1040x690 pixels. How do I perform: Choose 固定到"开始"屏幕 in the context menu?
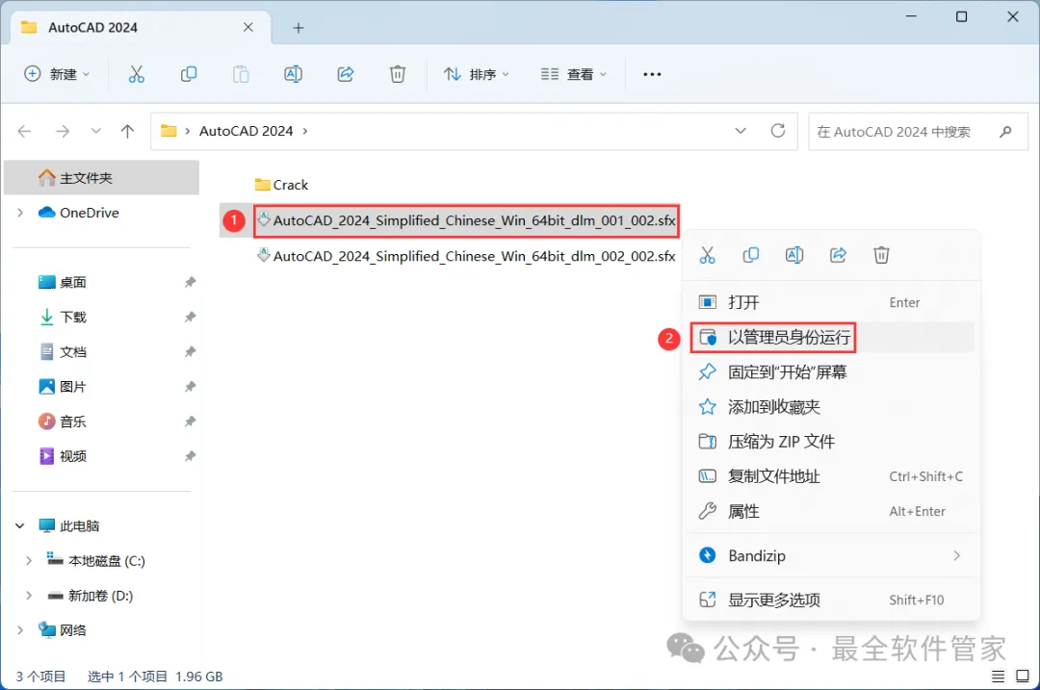[x=830, y=371]
